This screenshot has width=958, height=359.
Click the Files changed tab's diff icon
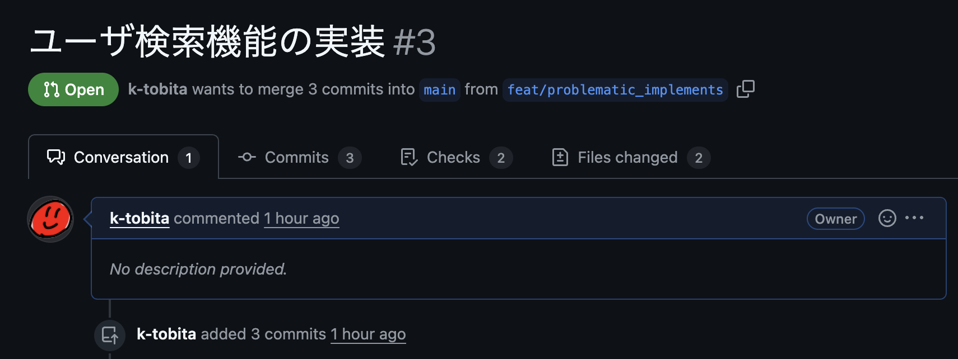560,158
